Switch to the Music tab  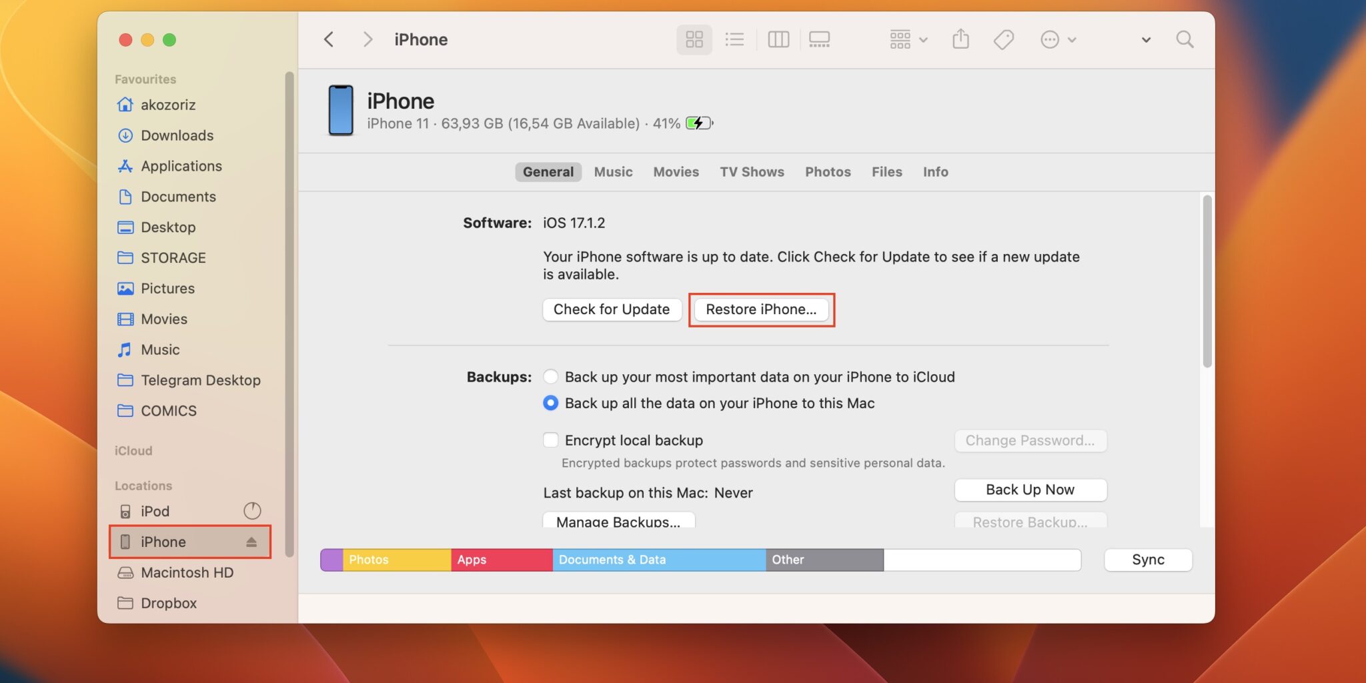[613, 172]
